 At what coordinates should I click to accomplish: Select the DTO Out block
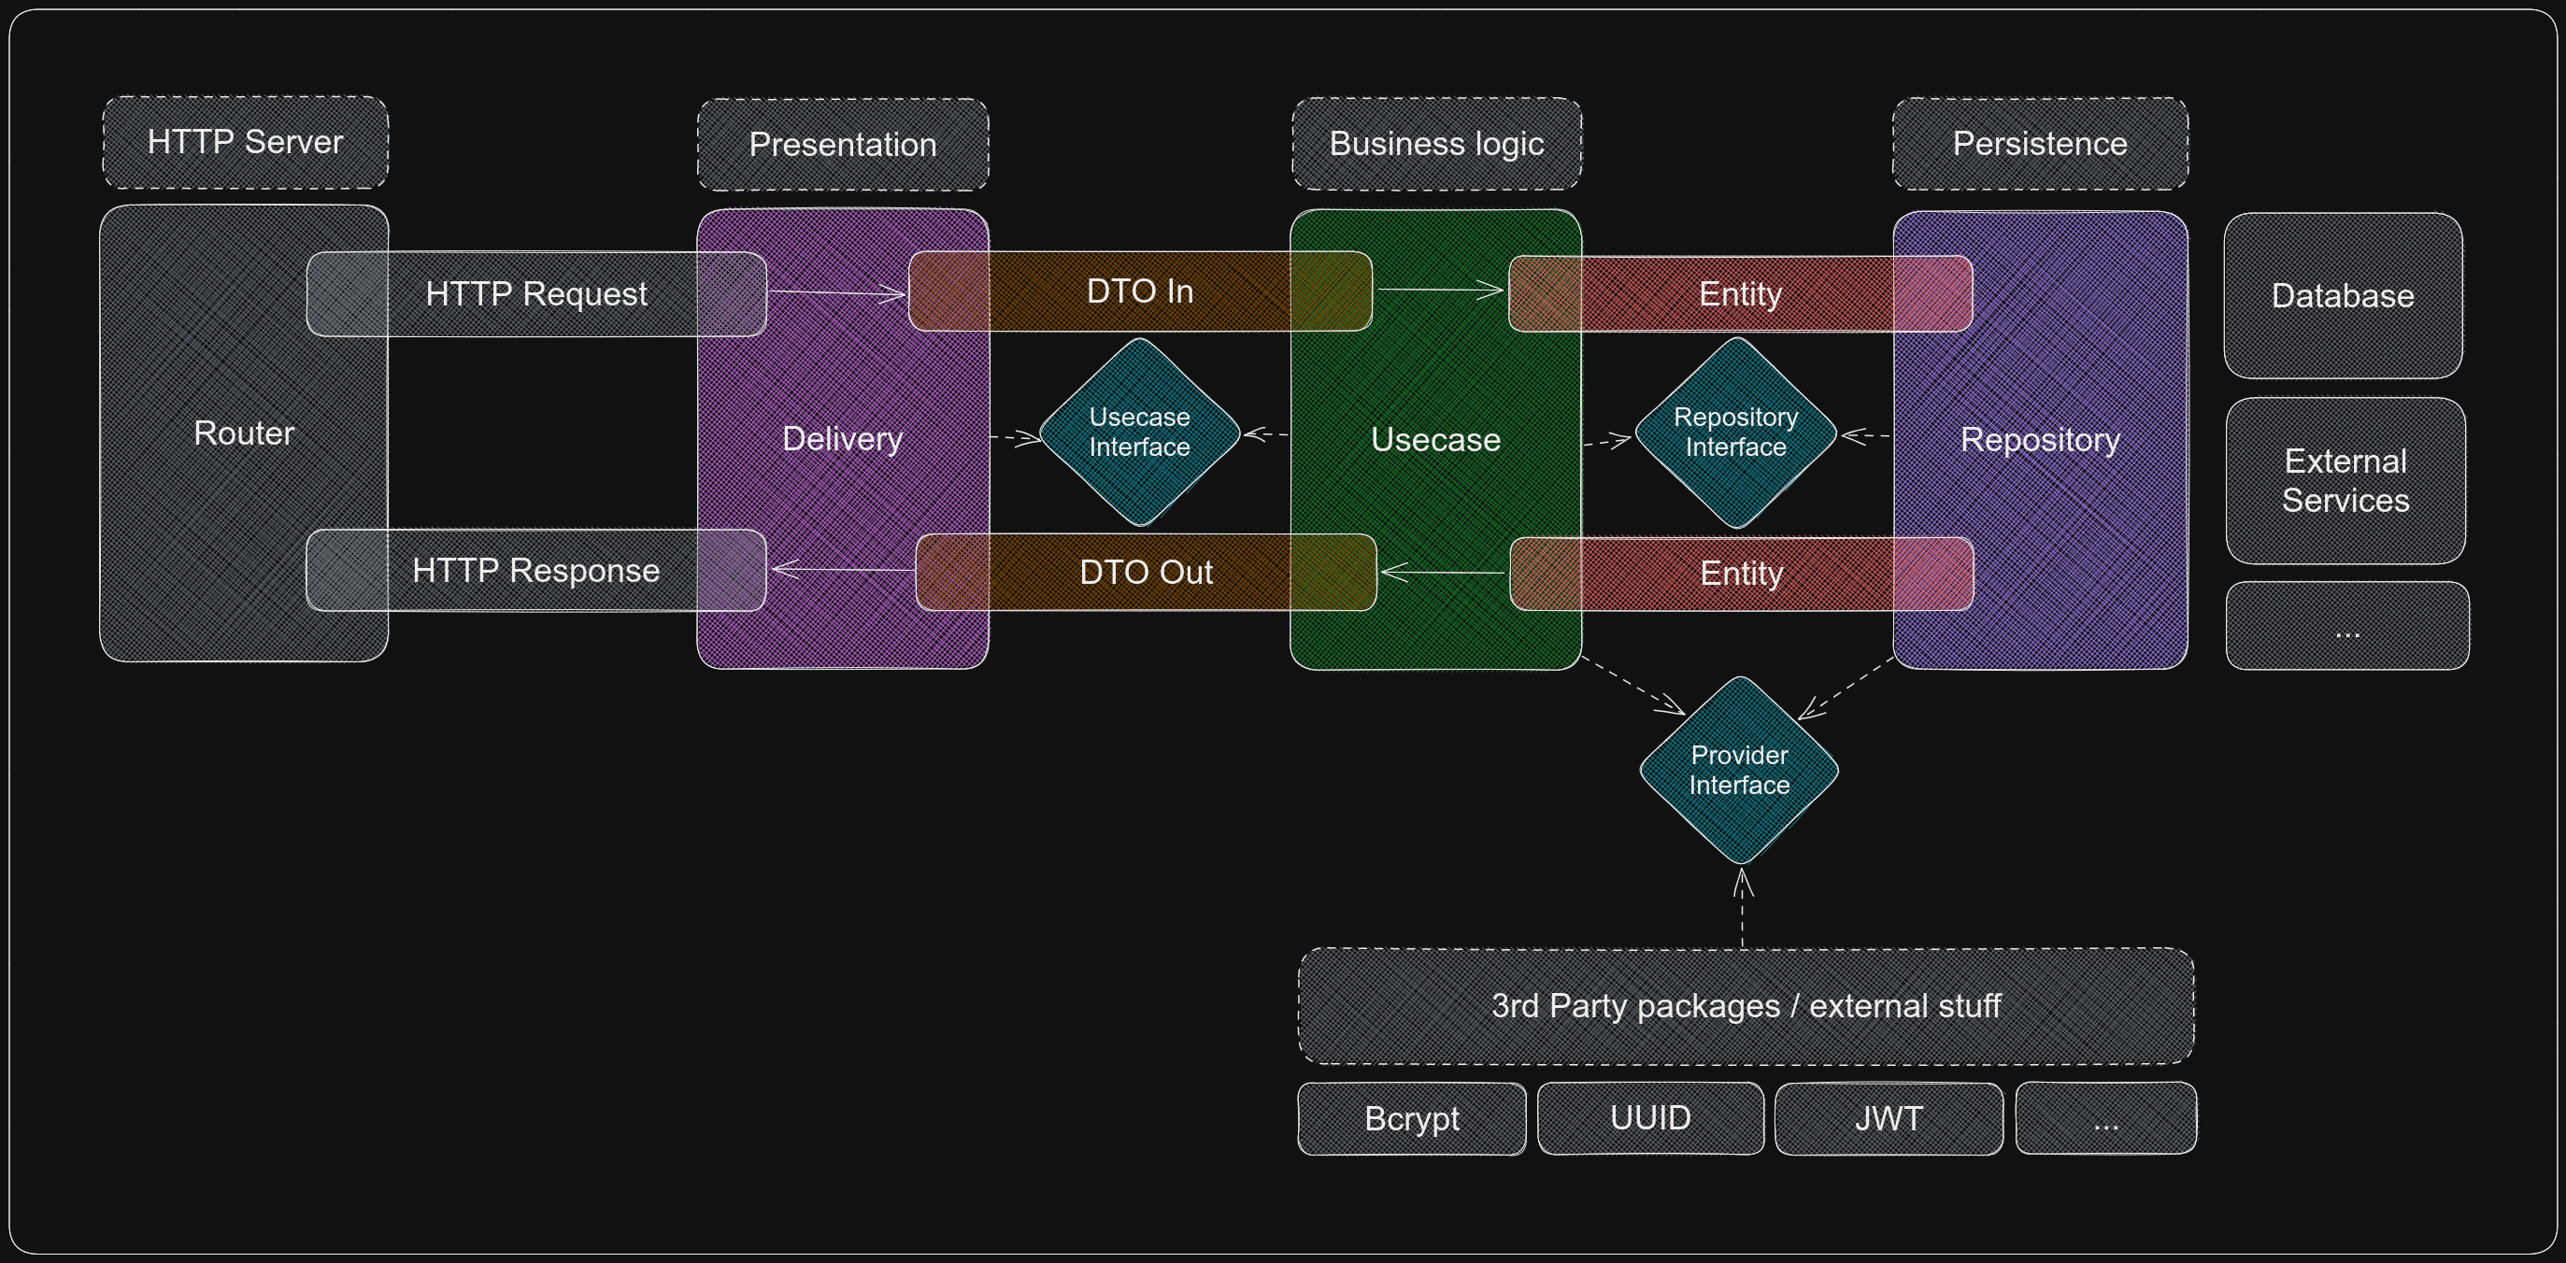click(x=1146, y=572)
